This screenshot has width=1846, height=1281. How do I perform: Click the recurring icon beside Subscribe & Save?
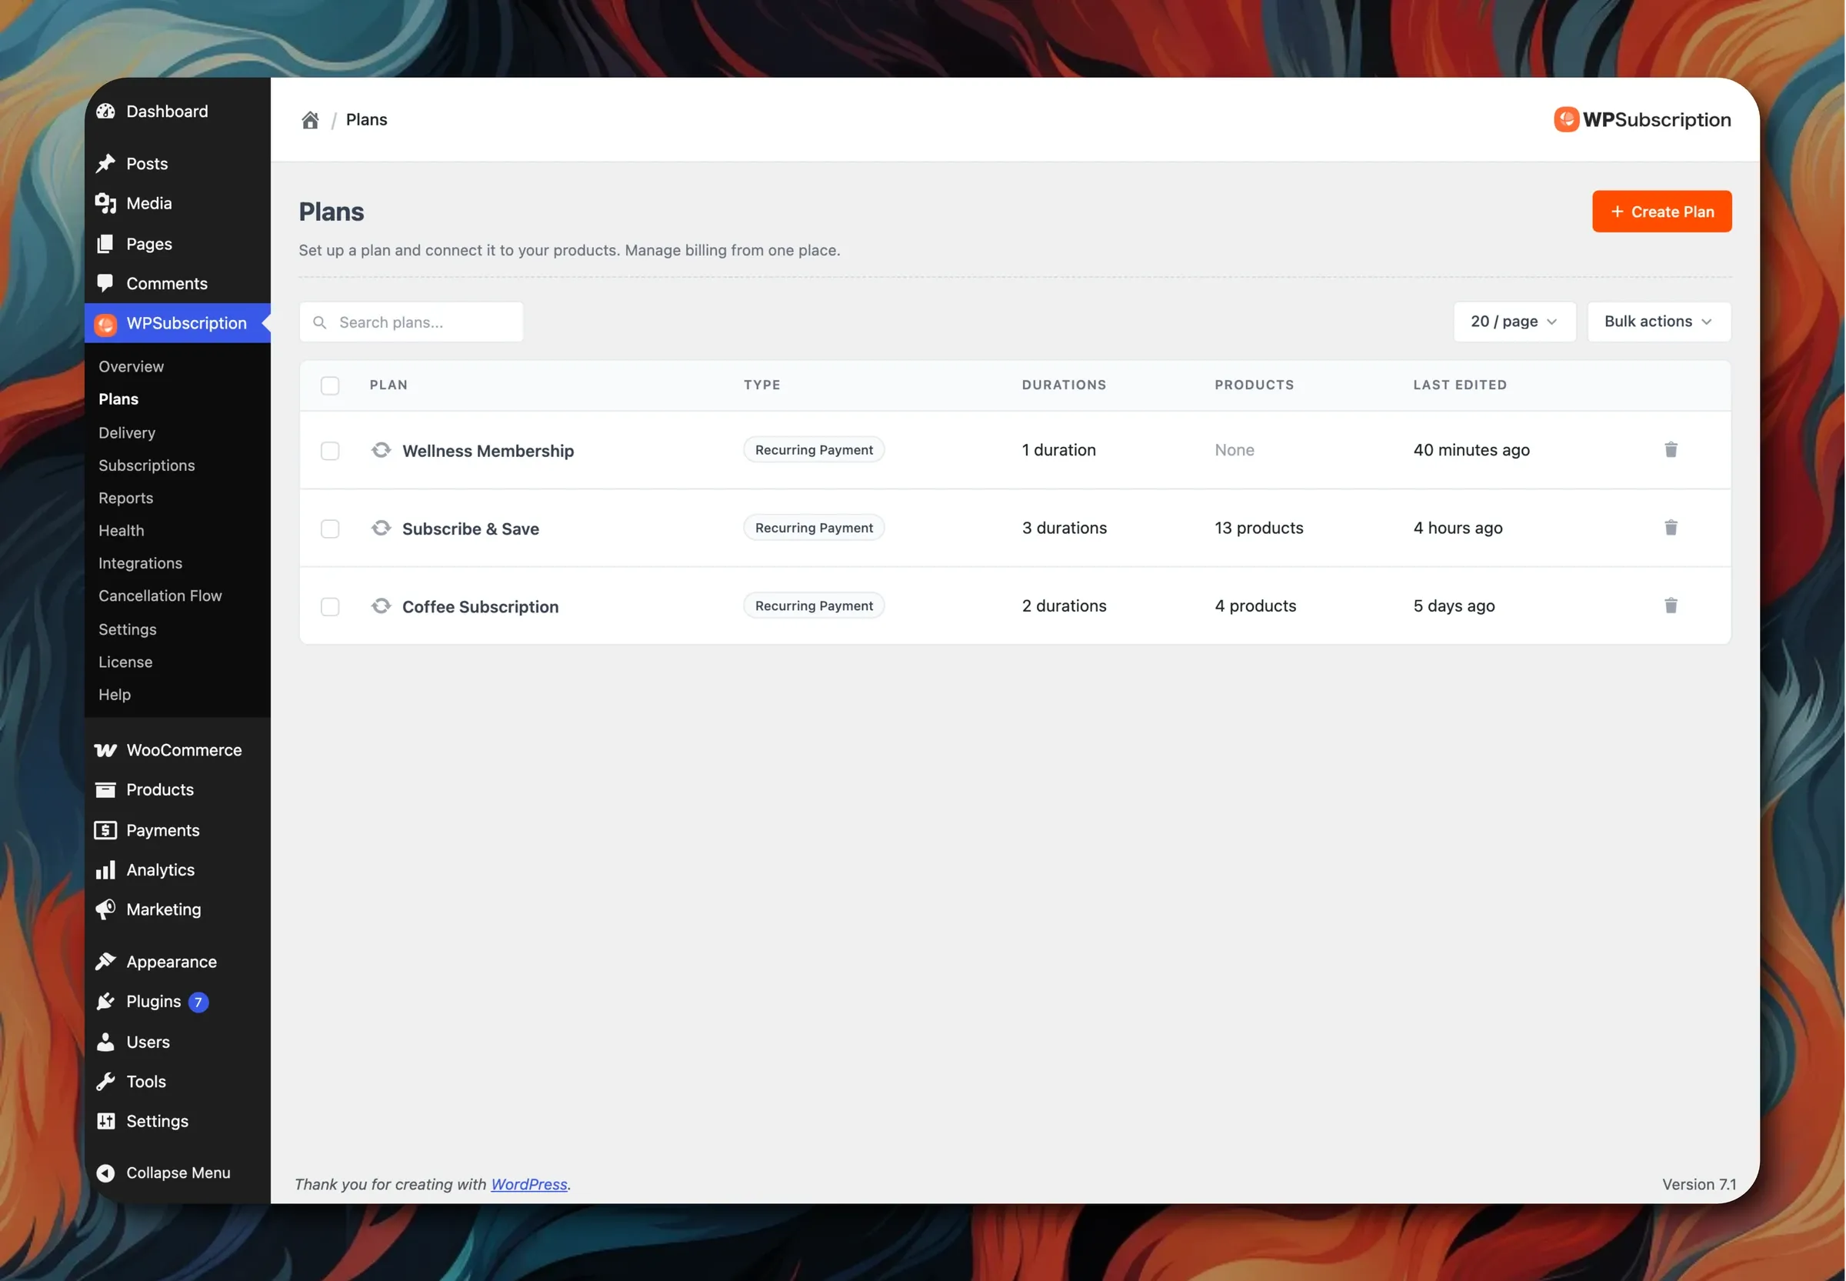(x=381, y=527)
